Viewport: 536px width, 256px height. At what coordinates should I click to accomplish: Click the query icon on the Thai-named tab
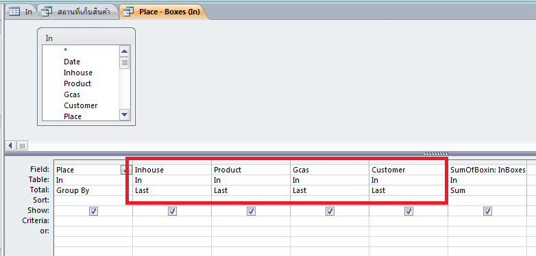(47, 12)
